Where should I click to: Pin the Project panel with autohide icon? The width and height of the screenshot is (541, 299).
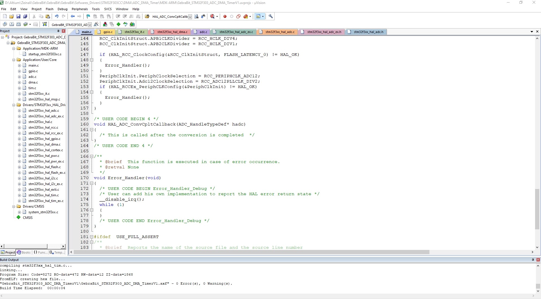pyautogui.click(x=58, y=31)
